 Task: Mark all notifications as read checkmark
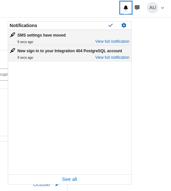coord(110,25)
